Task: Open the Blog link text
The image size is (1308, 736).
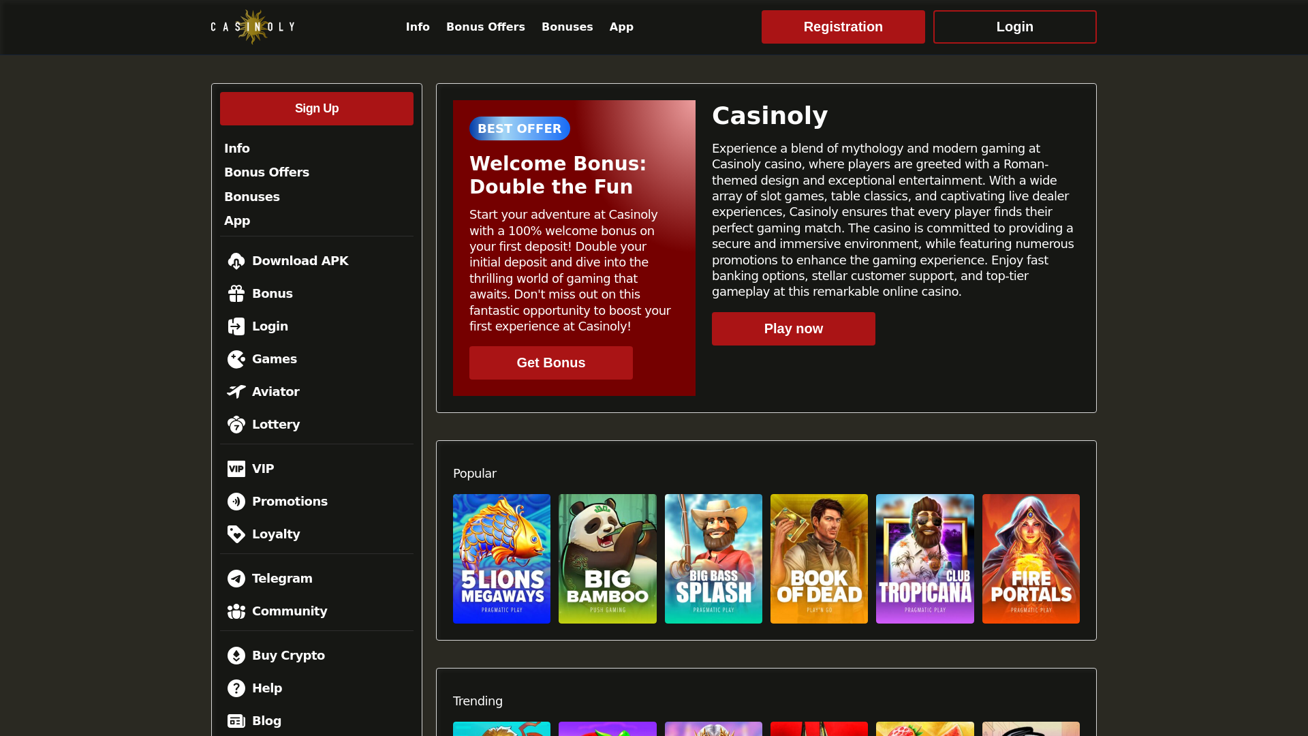Action: pos(266,721)
